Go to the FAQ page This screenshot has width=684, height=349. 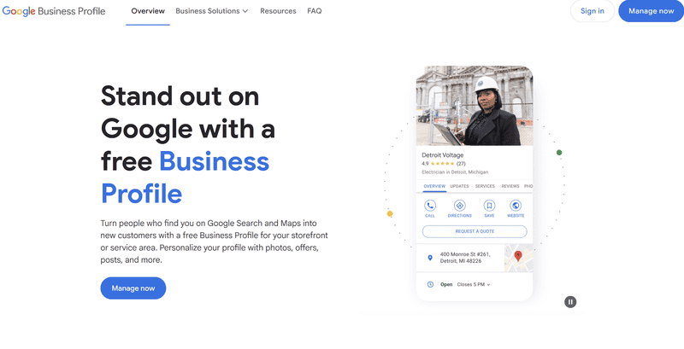pos(314,11)
